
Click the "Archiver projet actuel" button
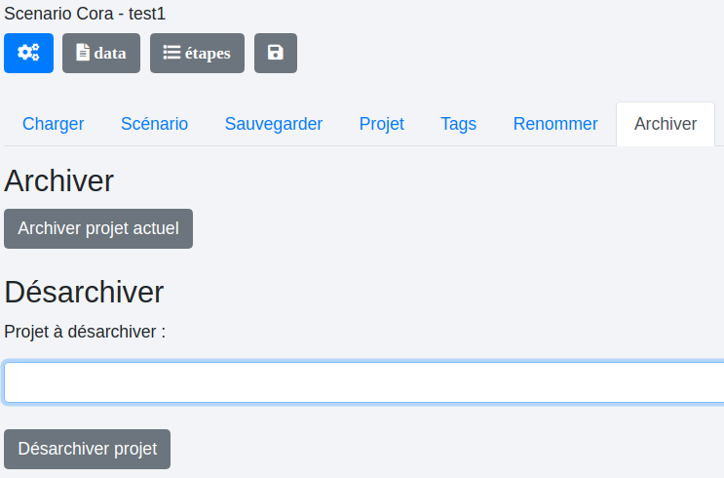(x=98, y=228)
